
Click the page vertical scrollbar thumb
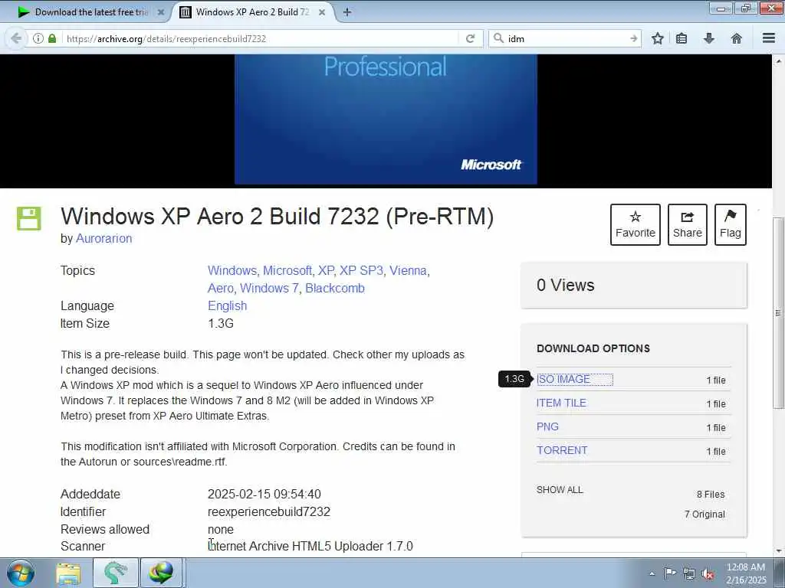(777, 312)
